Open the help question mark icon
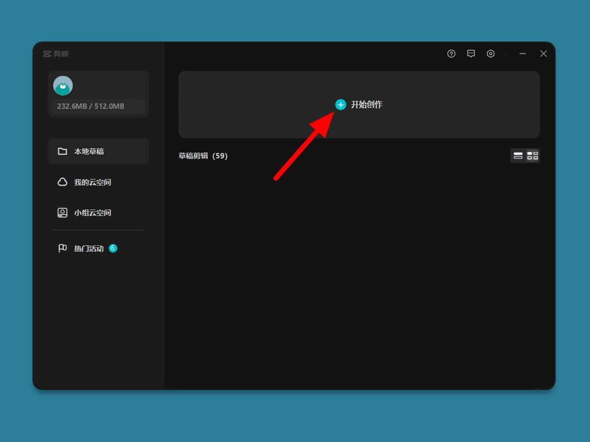The width and height of the screenshot is (590, 442). coord(451,54)
